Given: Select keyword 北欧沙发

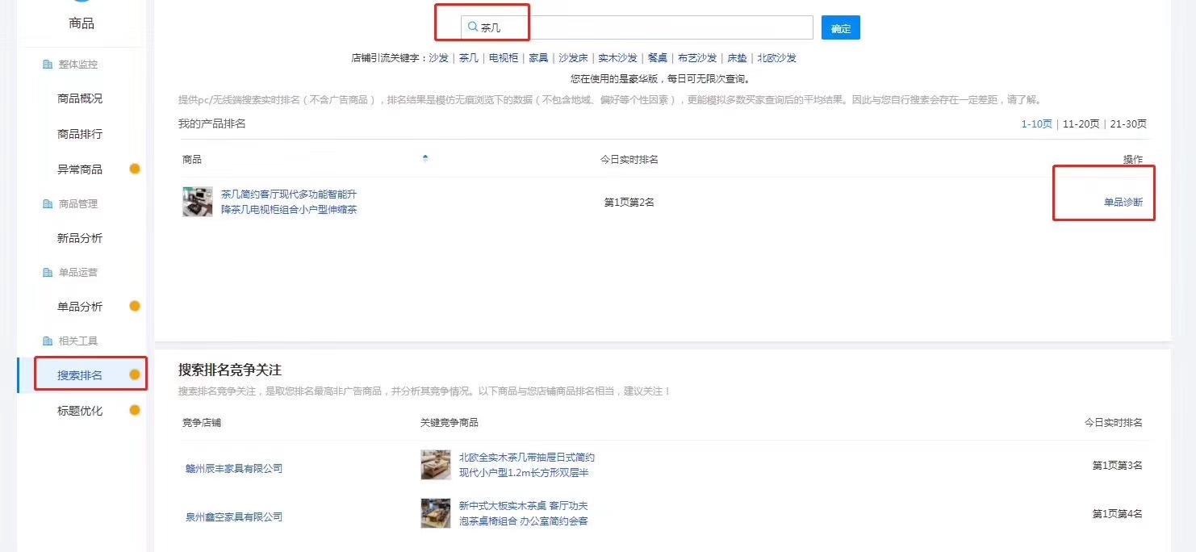Looking at the screenshot, I should pyautogui.click(x=776, y=58).
